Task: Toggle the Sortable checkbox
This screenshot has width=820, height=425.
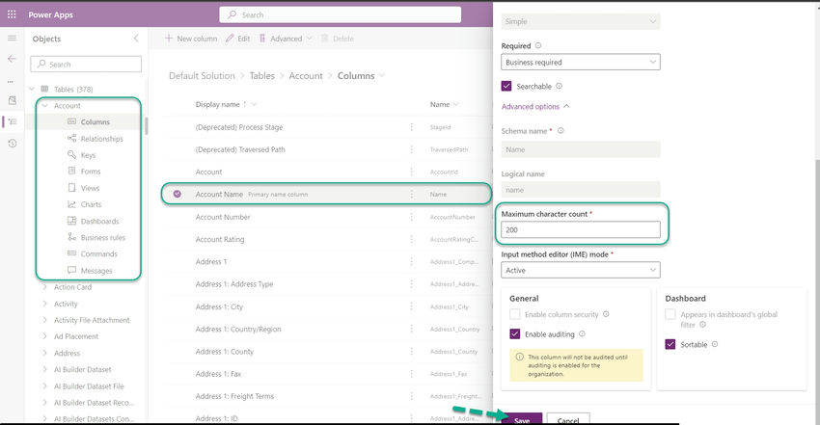Action: tap(670, 344)
